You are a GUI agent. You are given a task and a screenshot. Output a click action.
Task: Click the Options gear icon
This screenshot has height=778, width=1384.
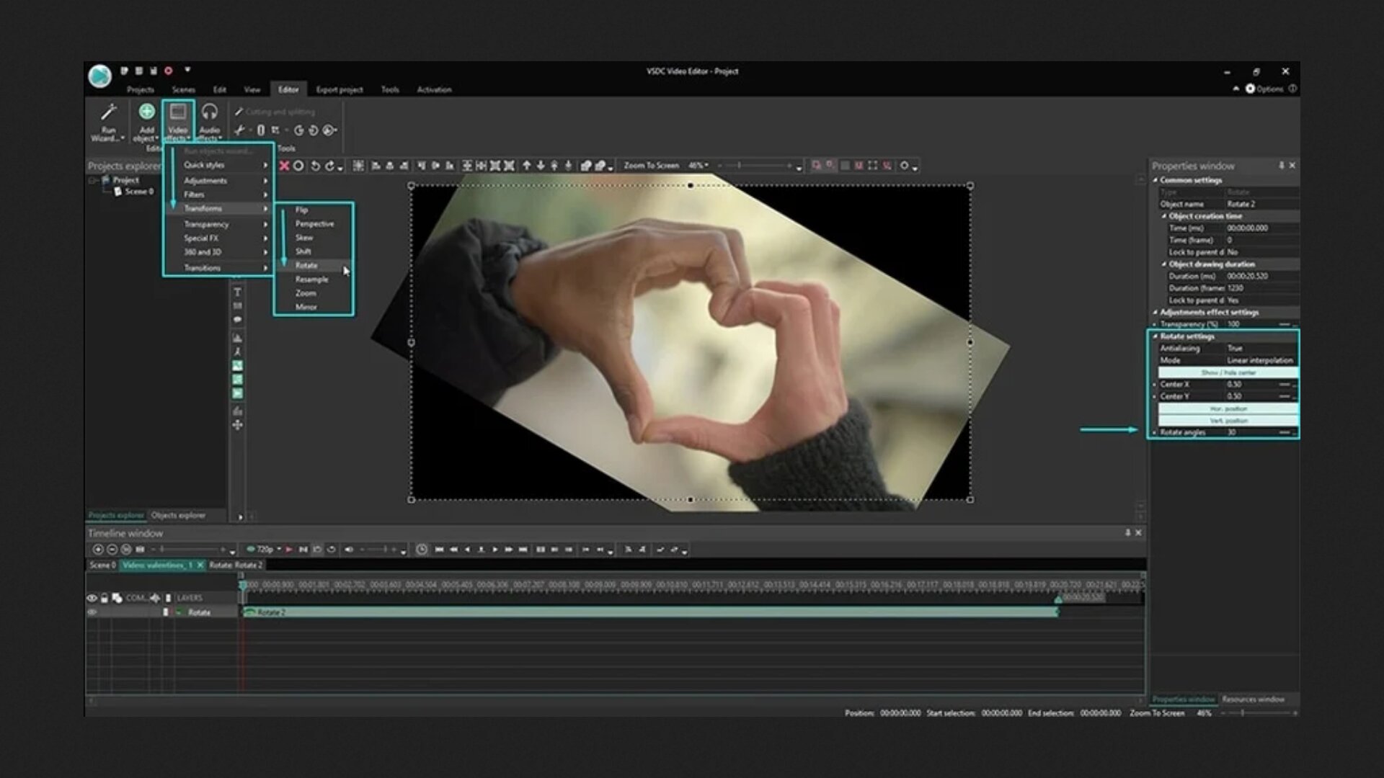tap(1250, 89)
